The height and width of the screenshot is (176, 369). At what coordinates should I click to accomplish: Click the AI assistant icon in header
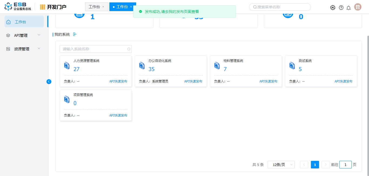(x=333, y=8)
